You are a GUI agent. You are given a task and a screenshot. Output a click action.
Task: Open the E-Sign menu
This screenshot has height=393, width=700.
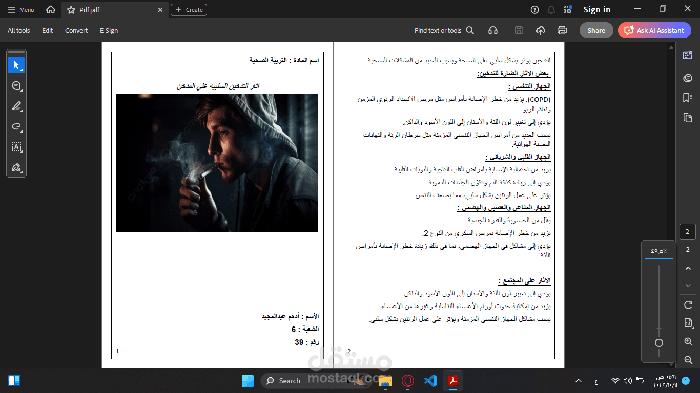point(109,30)
